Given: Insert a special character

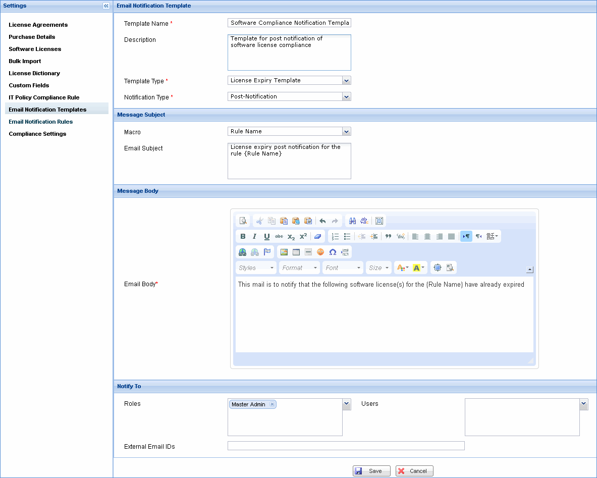Looking at the screenshot, I should click(x=332, y=252).
